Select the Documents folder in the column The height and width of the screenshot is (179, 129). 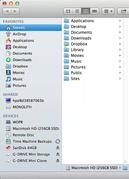(x=92, y=32)
